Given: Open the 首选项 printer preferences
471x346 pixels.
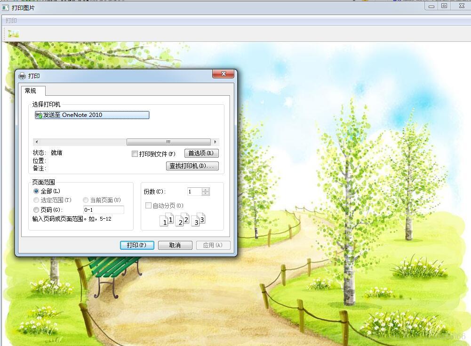Looking at the screenshot, I should pos(201,153).
